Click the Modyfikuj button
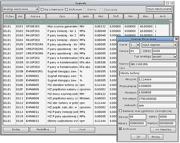Image resolution: width=180 pixels, height=143 pixels. (x=43, y=130)
